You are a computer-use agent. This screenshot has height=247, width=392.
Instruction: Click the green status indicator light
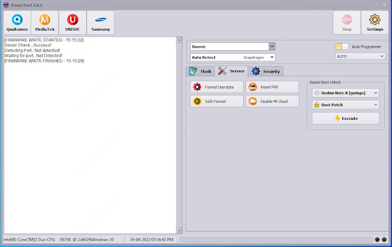click(x=384, y=240)
